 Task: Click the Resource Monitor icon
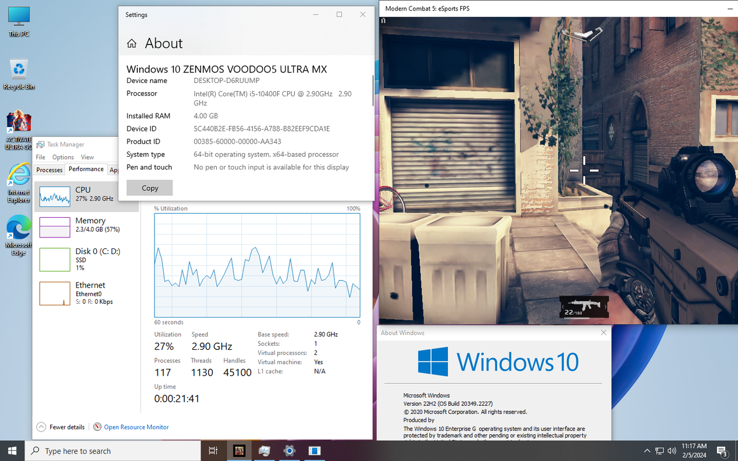[97, 427]
